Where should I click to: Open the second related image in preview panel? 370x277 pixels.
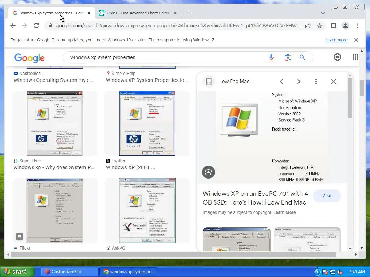click(307, 239)
